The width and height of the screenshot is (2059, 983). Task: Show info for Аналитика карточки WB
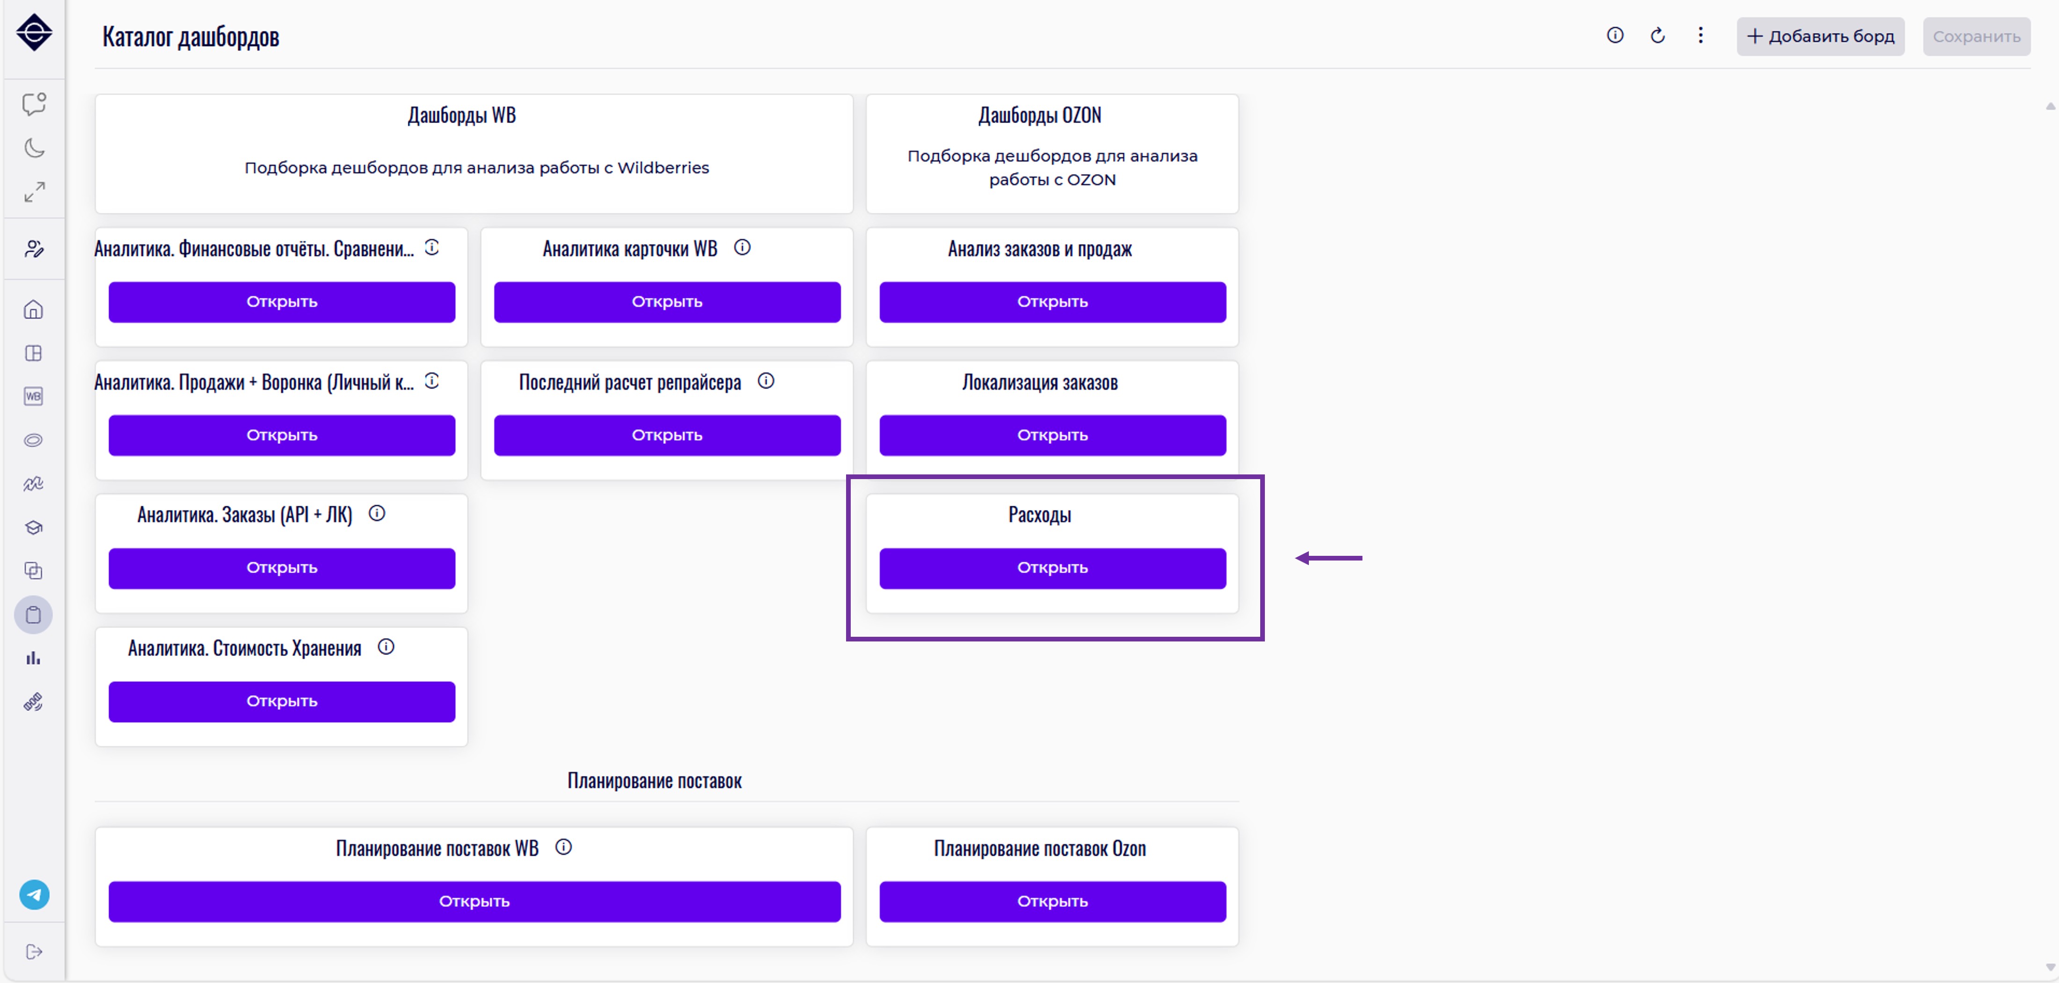[x=742, y=248]
